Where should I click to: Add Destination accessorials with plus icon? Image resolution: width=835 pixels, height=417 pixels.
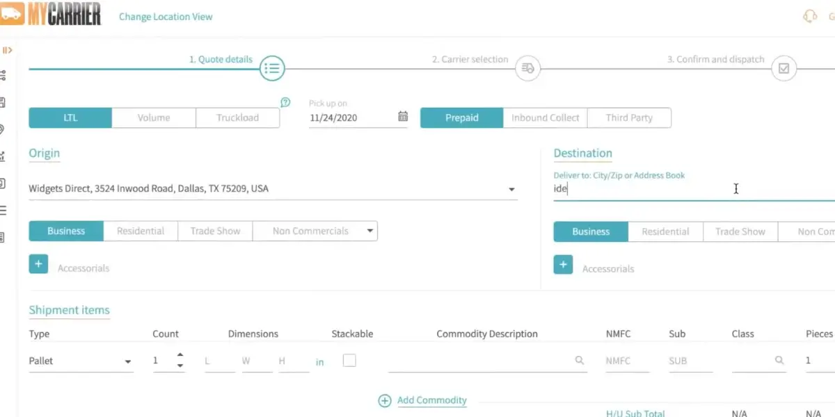563,265
